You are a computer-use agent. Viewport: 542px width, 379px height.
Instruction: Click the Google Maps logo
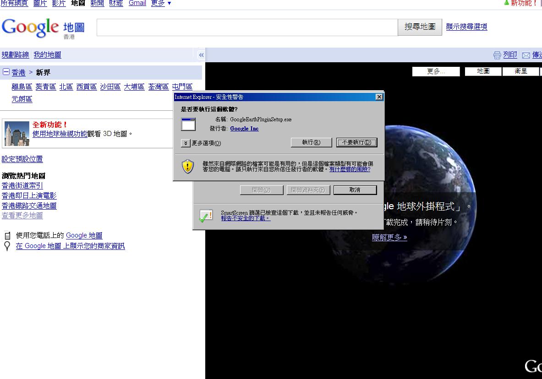pyautogui.click(x=43, y=28)
